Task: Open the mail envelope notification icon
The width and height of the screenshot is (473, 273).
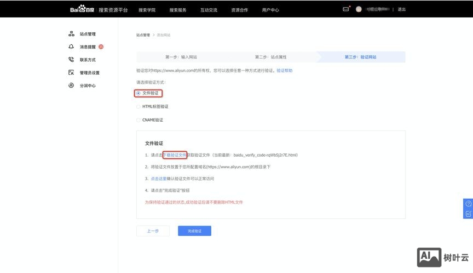Action: pos(345,9)
